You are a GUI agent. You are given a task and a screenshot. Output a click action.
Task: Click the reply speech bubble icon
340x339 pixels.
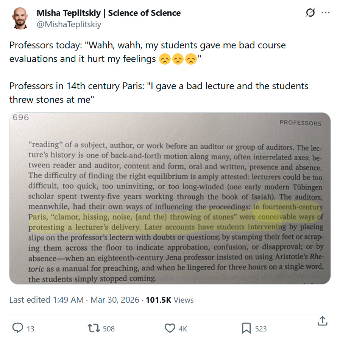18,328
